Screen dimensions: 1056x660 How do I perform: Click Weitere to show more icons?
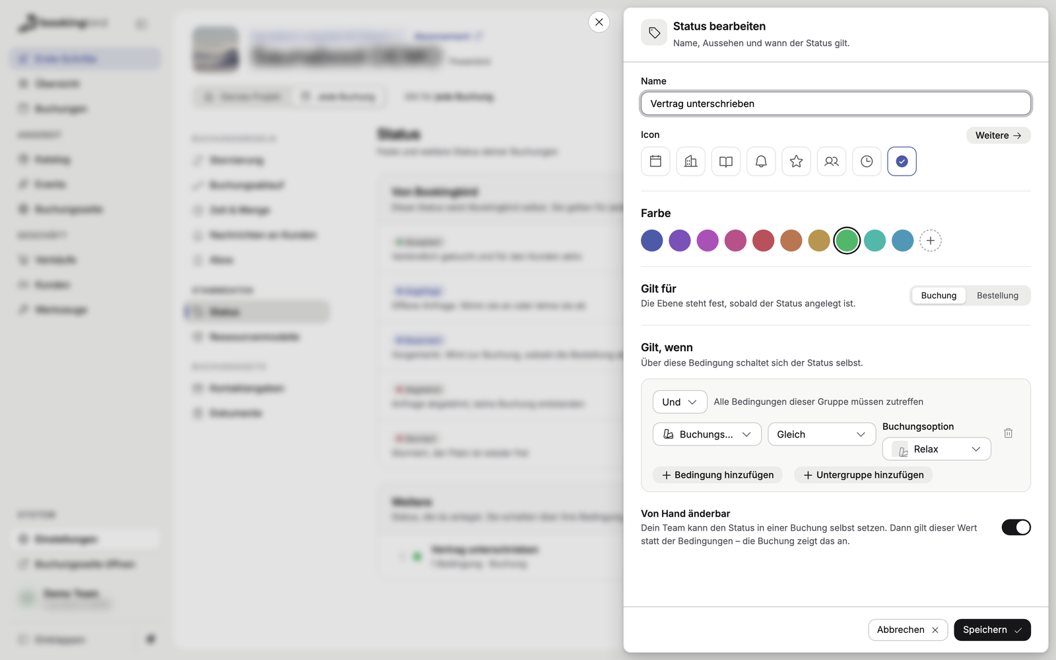coord(999,135)
